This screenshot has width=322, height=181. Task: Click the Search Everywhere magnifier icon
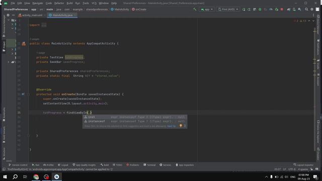(x=306, y=10)
